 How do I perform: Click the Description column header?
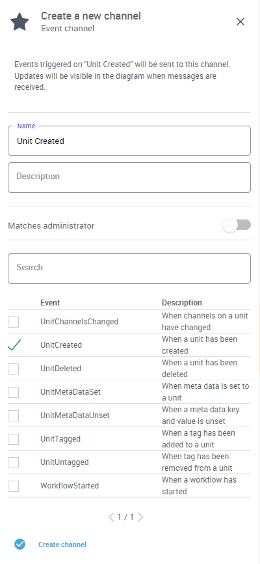tap(182, 302)
